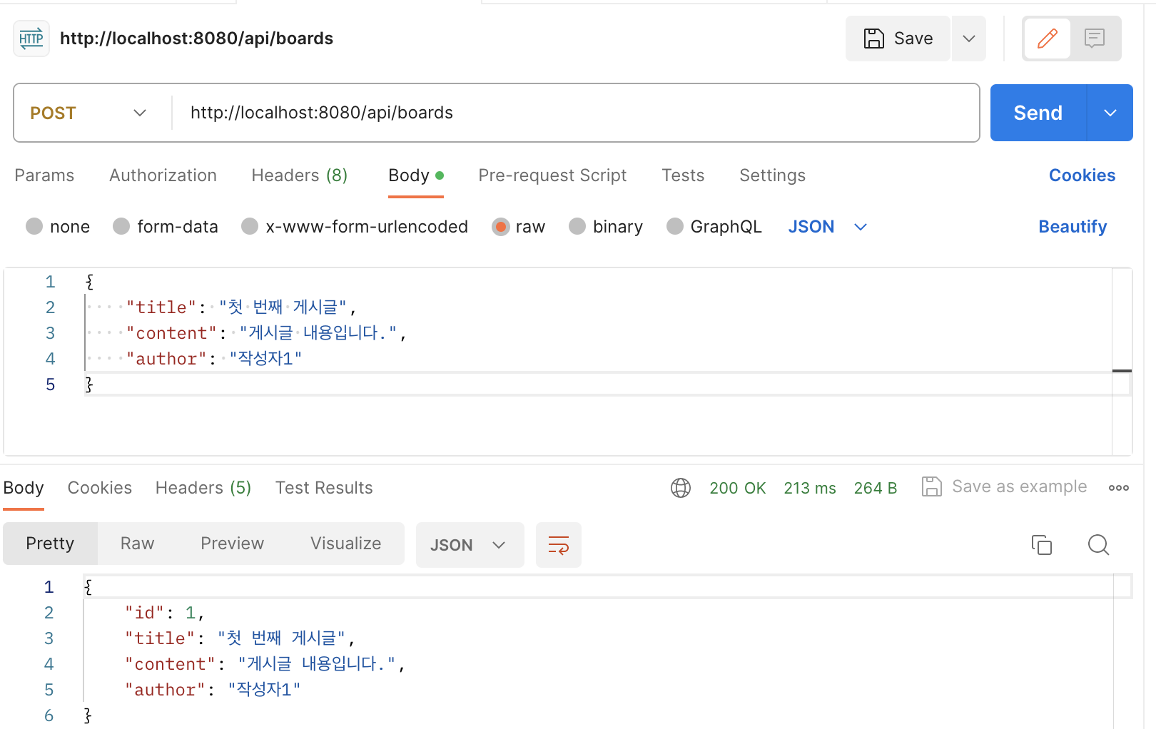This screenshot has height=729, width=1156.
Task: Switch to the Preview response view
Action: (x=232, y=544)
